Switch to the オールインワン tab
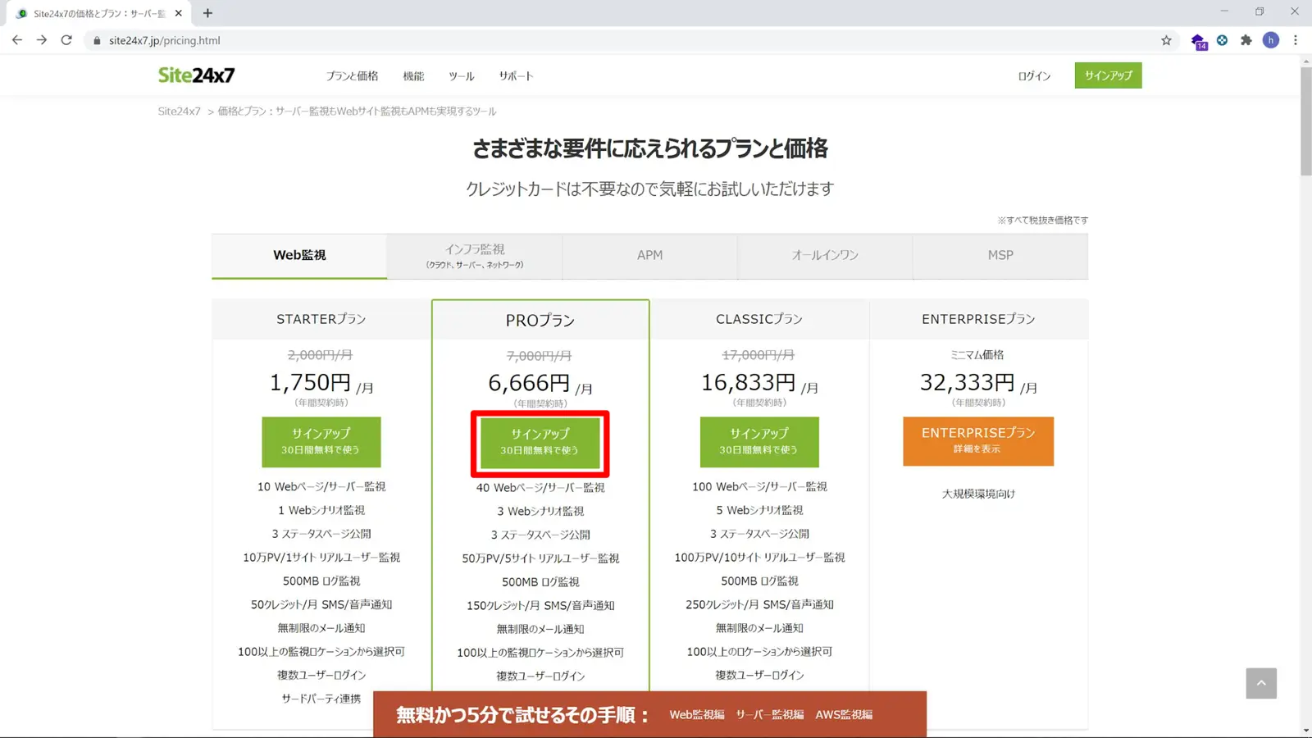This screenshot has height=738, width=1312. pyautogui.click(x=825, y=256)
